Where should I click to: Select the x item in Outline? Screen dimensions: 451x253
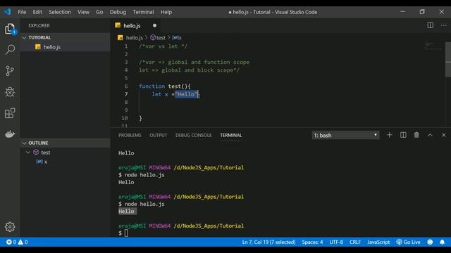pos(65,162)
